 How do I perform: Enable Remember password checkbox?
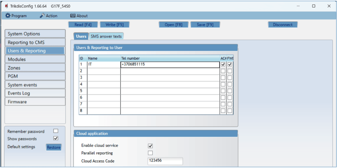tap(56, 131)
